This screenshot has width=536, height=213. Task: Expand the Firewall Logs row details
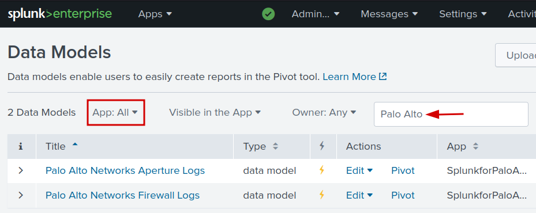tap(21, 195)
